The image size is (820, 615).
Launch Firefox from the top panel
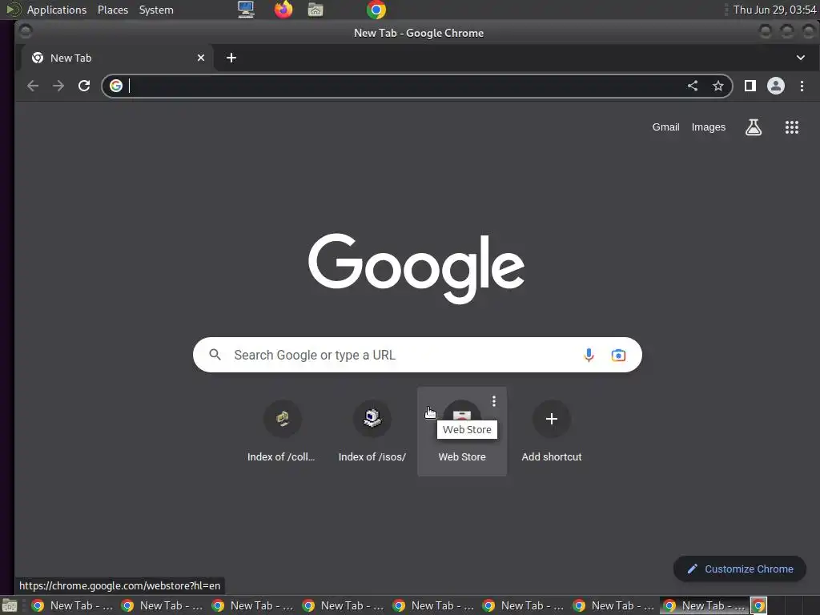coord(283,10)
